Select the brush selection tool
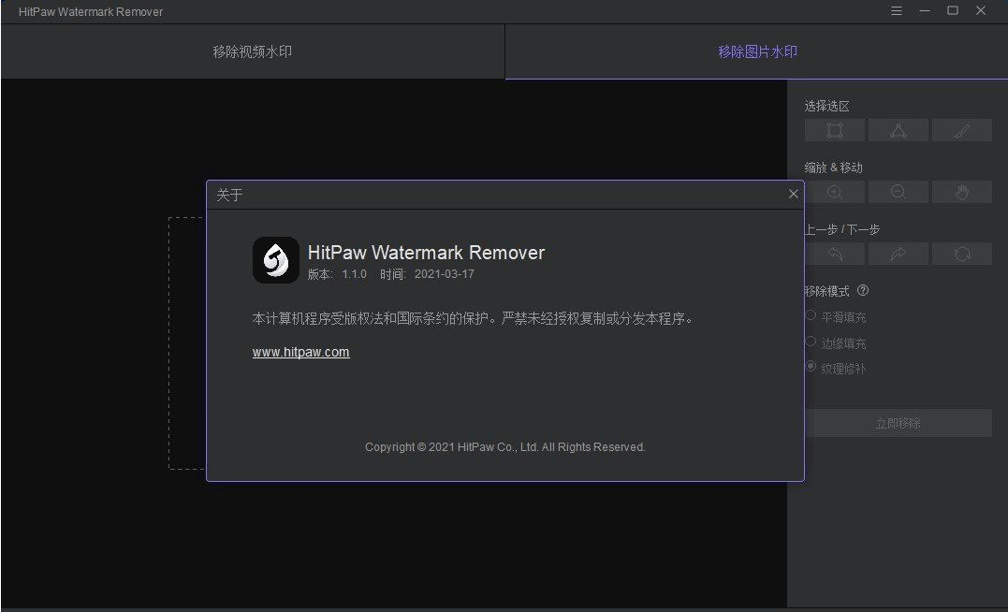This screenshot has height=612, width=1008. 962,130
